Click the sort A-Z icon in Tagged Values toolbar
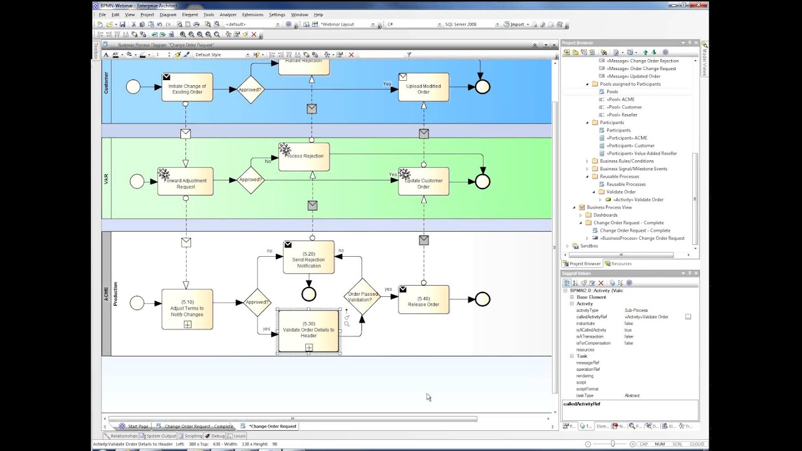 [x=575, y=283]
